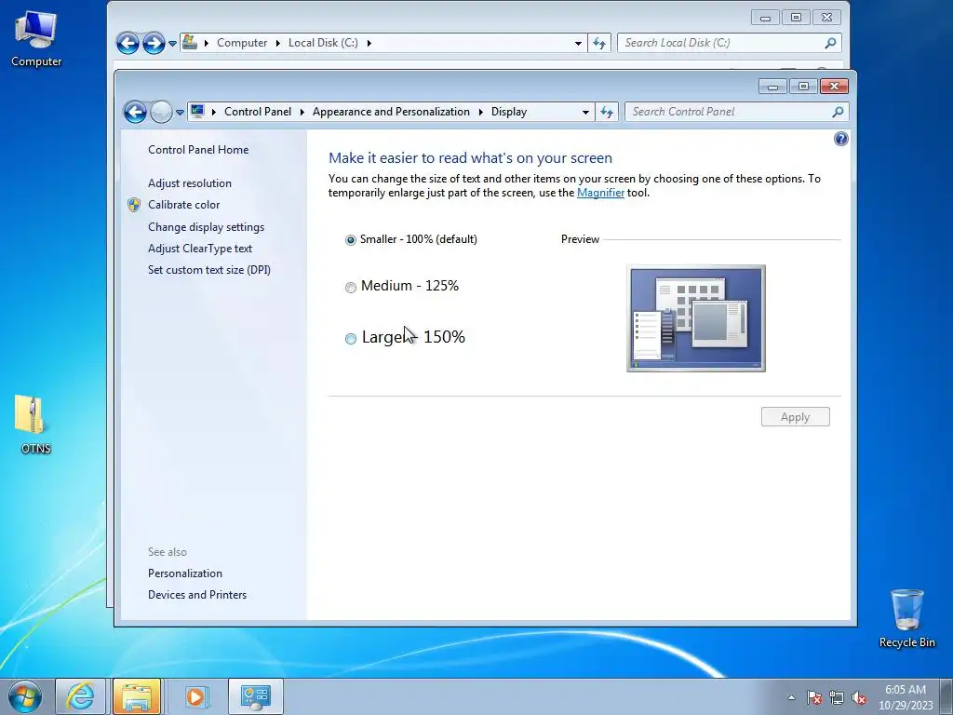Refresh the Local Disk (C:) window
Image resolution: width=953 pixels, height=715 pixels.
tap(599, 43)
